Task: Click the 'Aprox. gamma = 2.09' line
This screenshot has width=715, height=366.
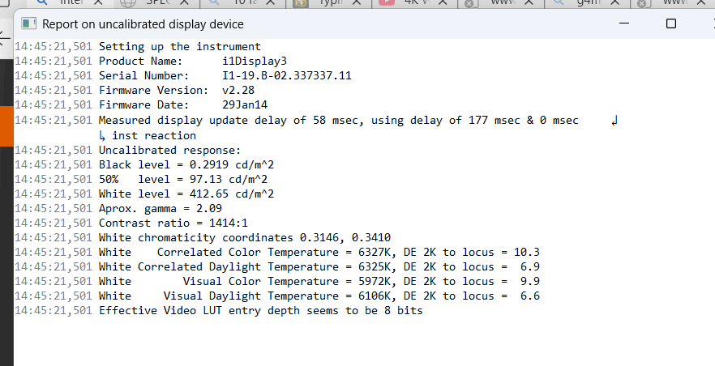Action: click(161, 208)
